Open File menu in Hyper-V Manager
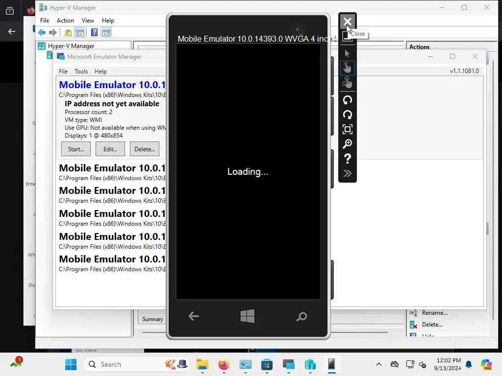 point(45,21)
